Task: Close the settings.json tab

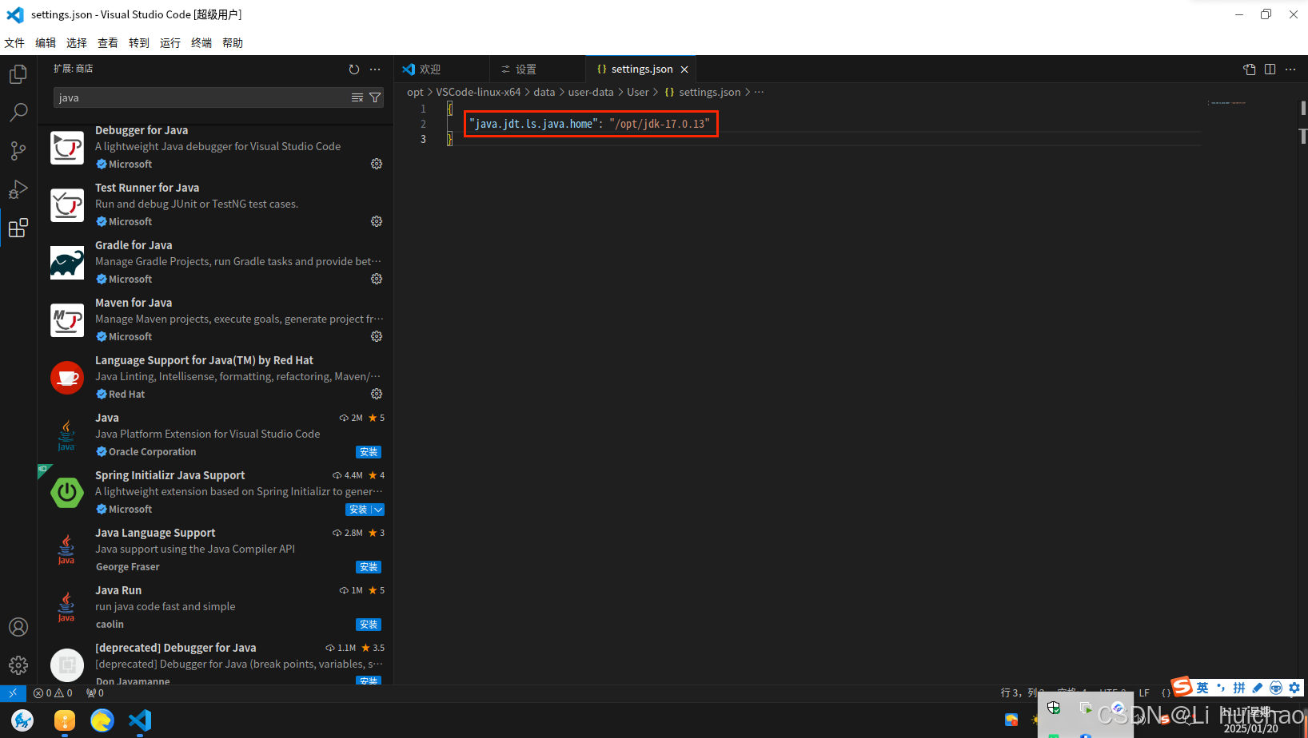Action: click(x=684, y=69)
